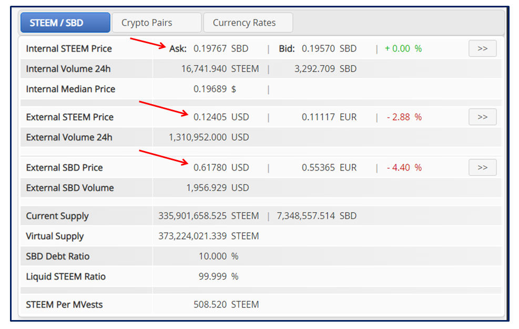This screenshot has width=519, height=329.
Task: Click the Ask price 0.19767 SBD
Action: click(x=221, y=49)
